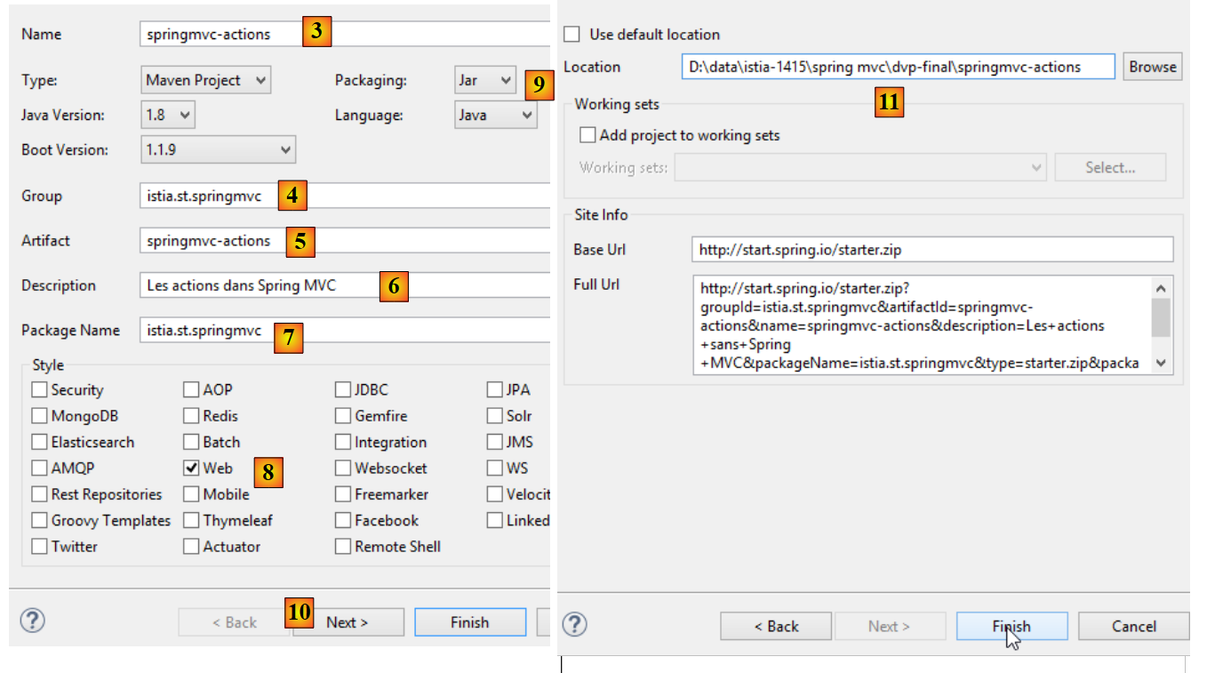Screen dimensions: 1207x673
Task: Expand the Java Version dropdown
Action: (x=168, y=115)
